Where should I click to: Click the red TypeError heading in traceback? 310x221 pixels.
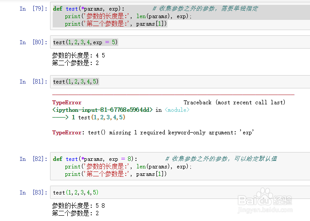[67, 103]
